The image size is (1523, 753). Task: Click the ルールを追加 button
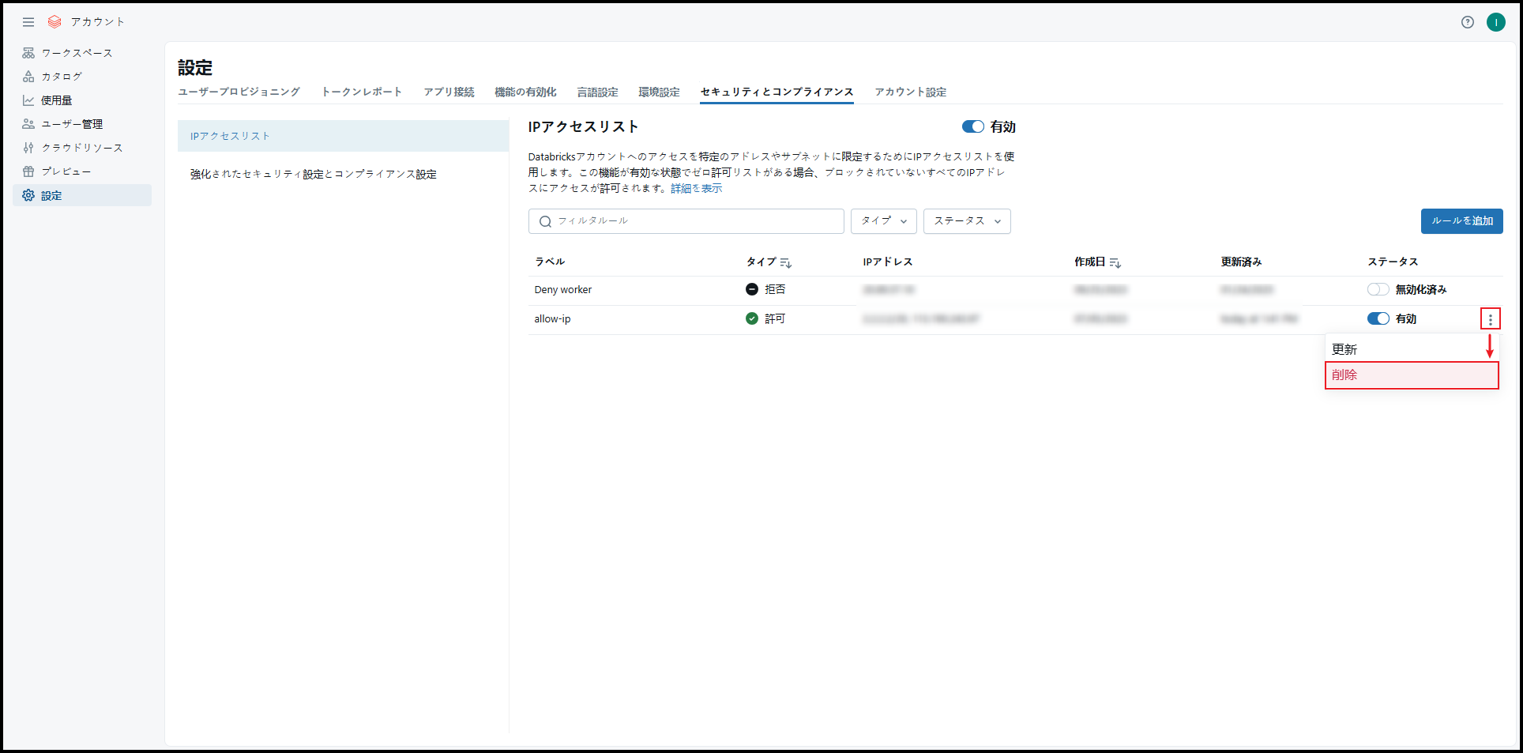point(1461,221)
